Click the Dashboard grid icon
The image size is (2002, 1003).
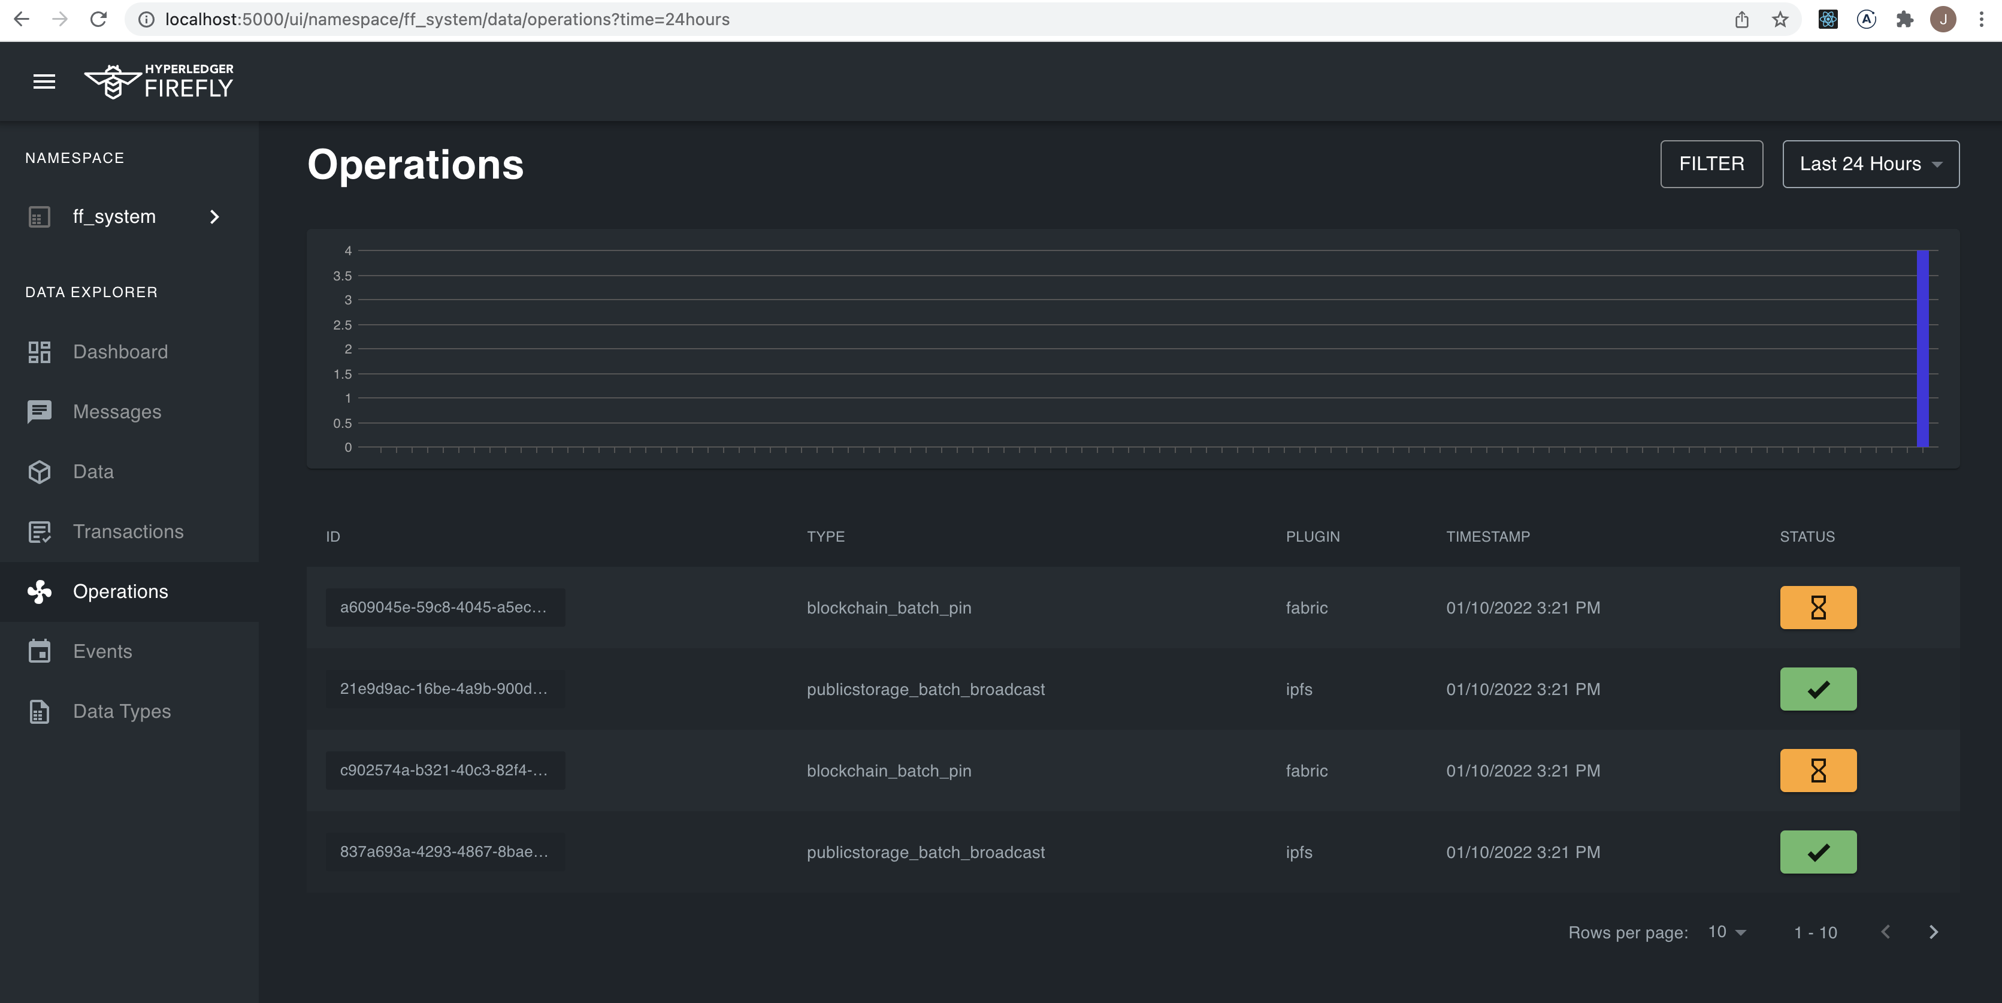(x=39, y=352)
